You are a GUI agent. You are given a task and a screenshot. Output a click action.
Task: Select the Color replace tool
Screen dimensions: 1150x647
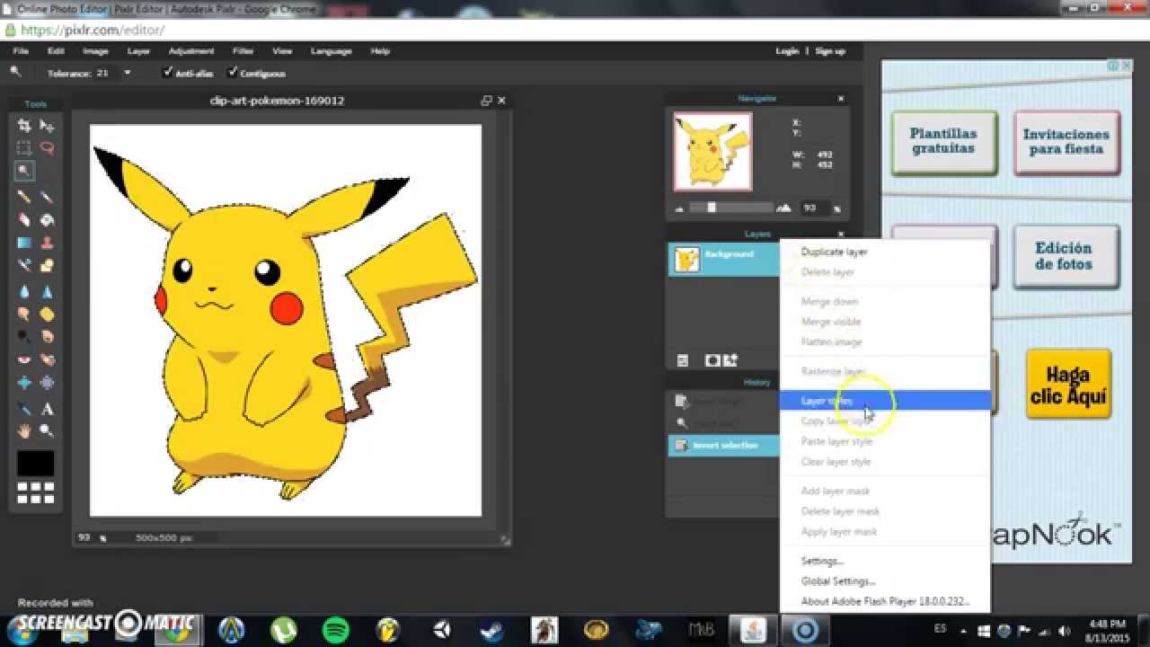pos(24,266)
